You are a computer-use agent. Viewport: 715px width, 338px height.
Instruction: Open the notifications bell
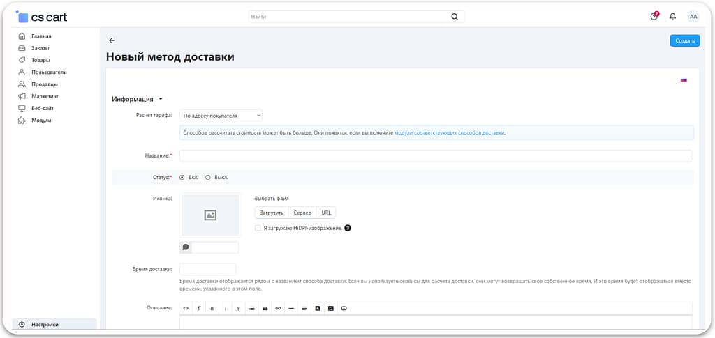pos(672,17)
